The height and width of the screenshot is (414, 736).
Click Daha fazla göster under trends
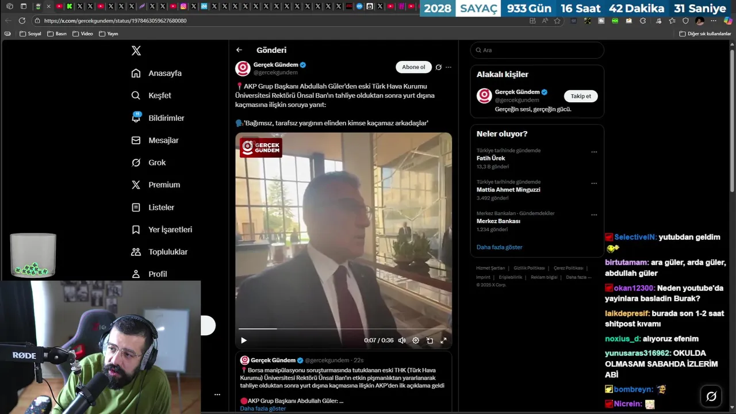[499, 247]
